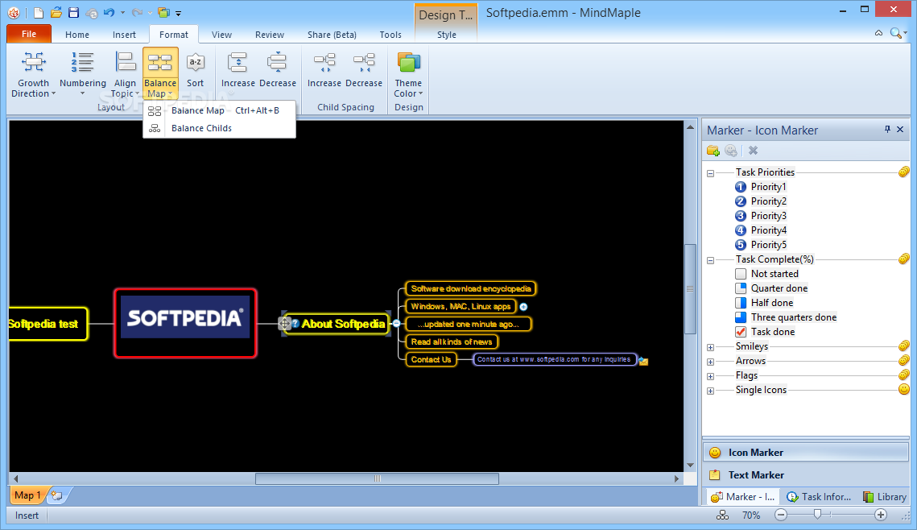Screen dimensions: 917x530
Task: Click Increase in the Layout group
Action: [238, 70]
